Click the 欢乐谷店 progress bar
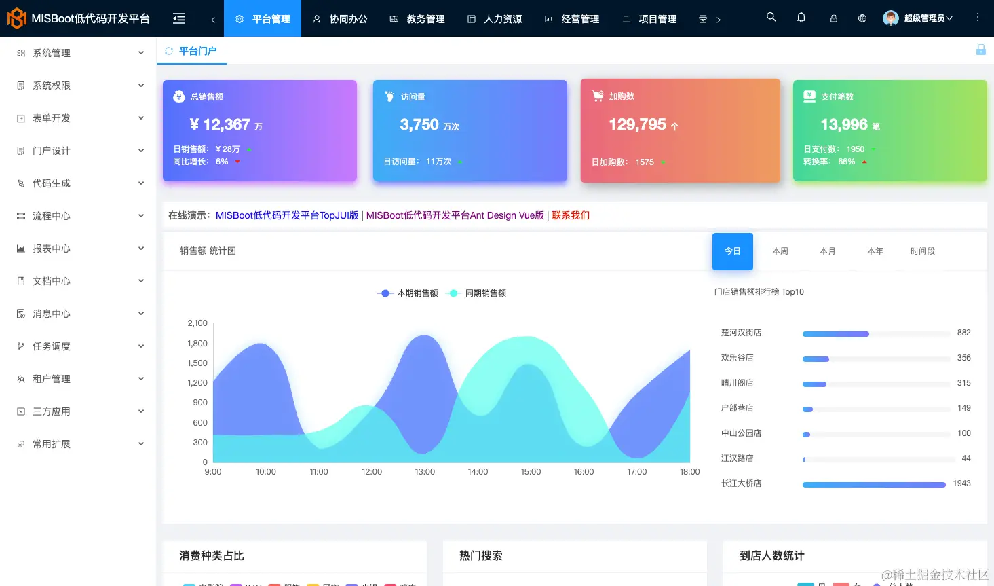994x586 pixels. pos(876,359)
